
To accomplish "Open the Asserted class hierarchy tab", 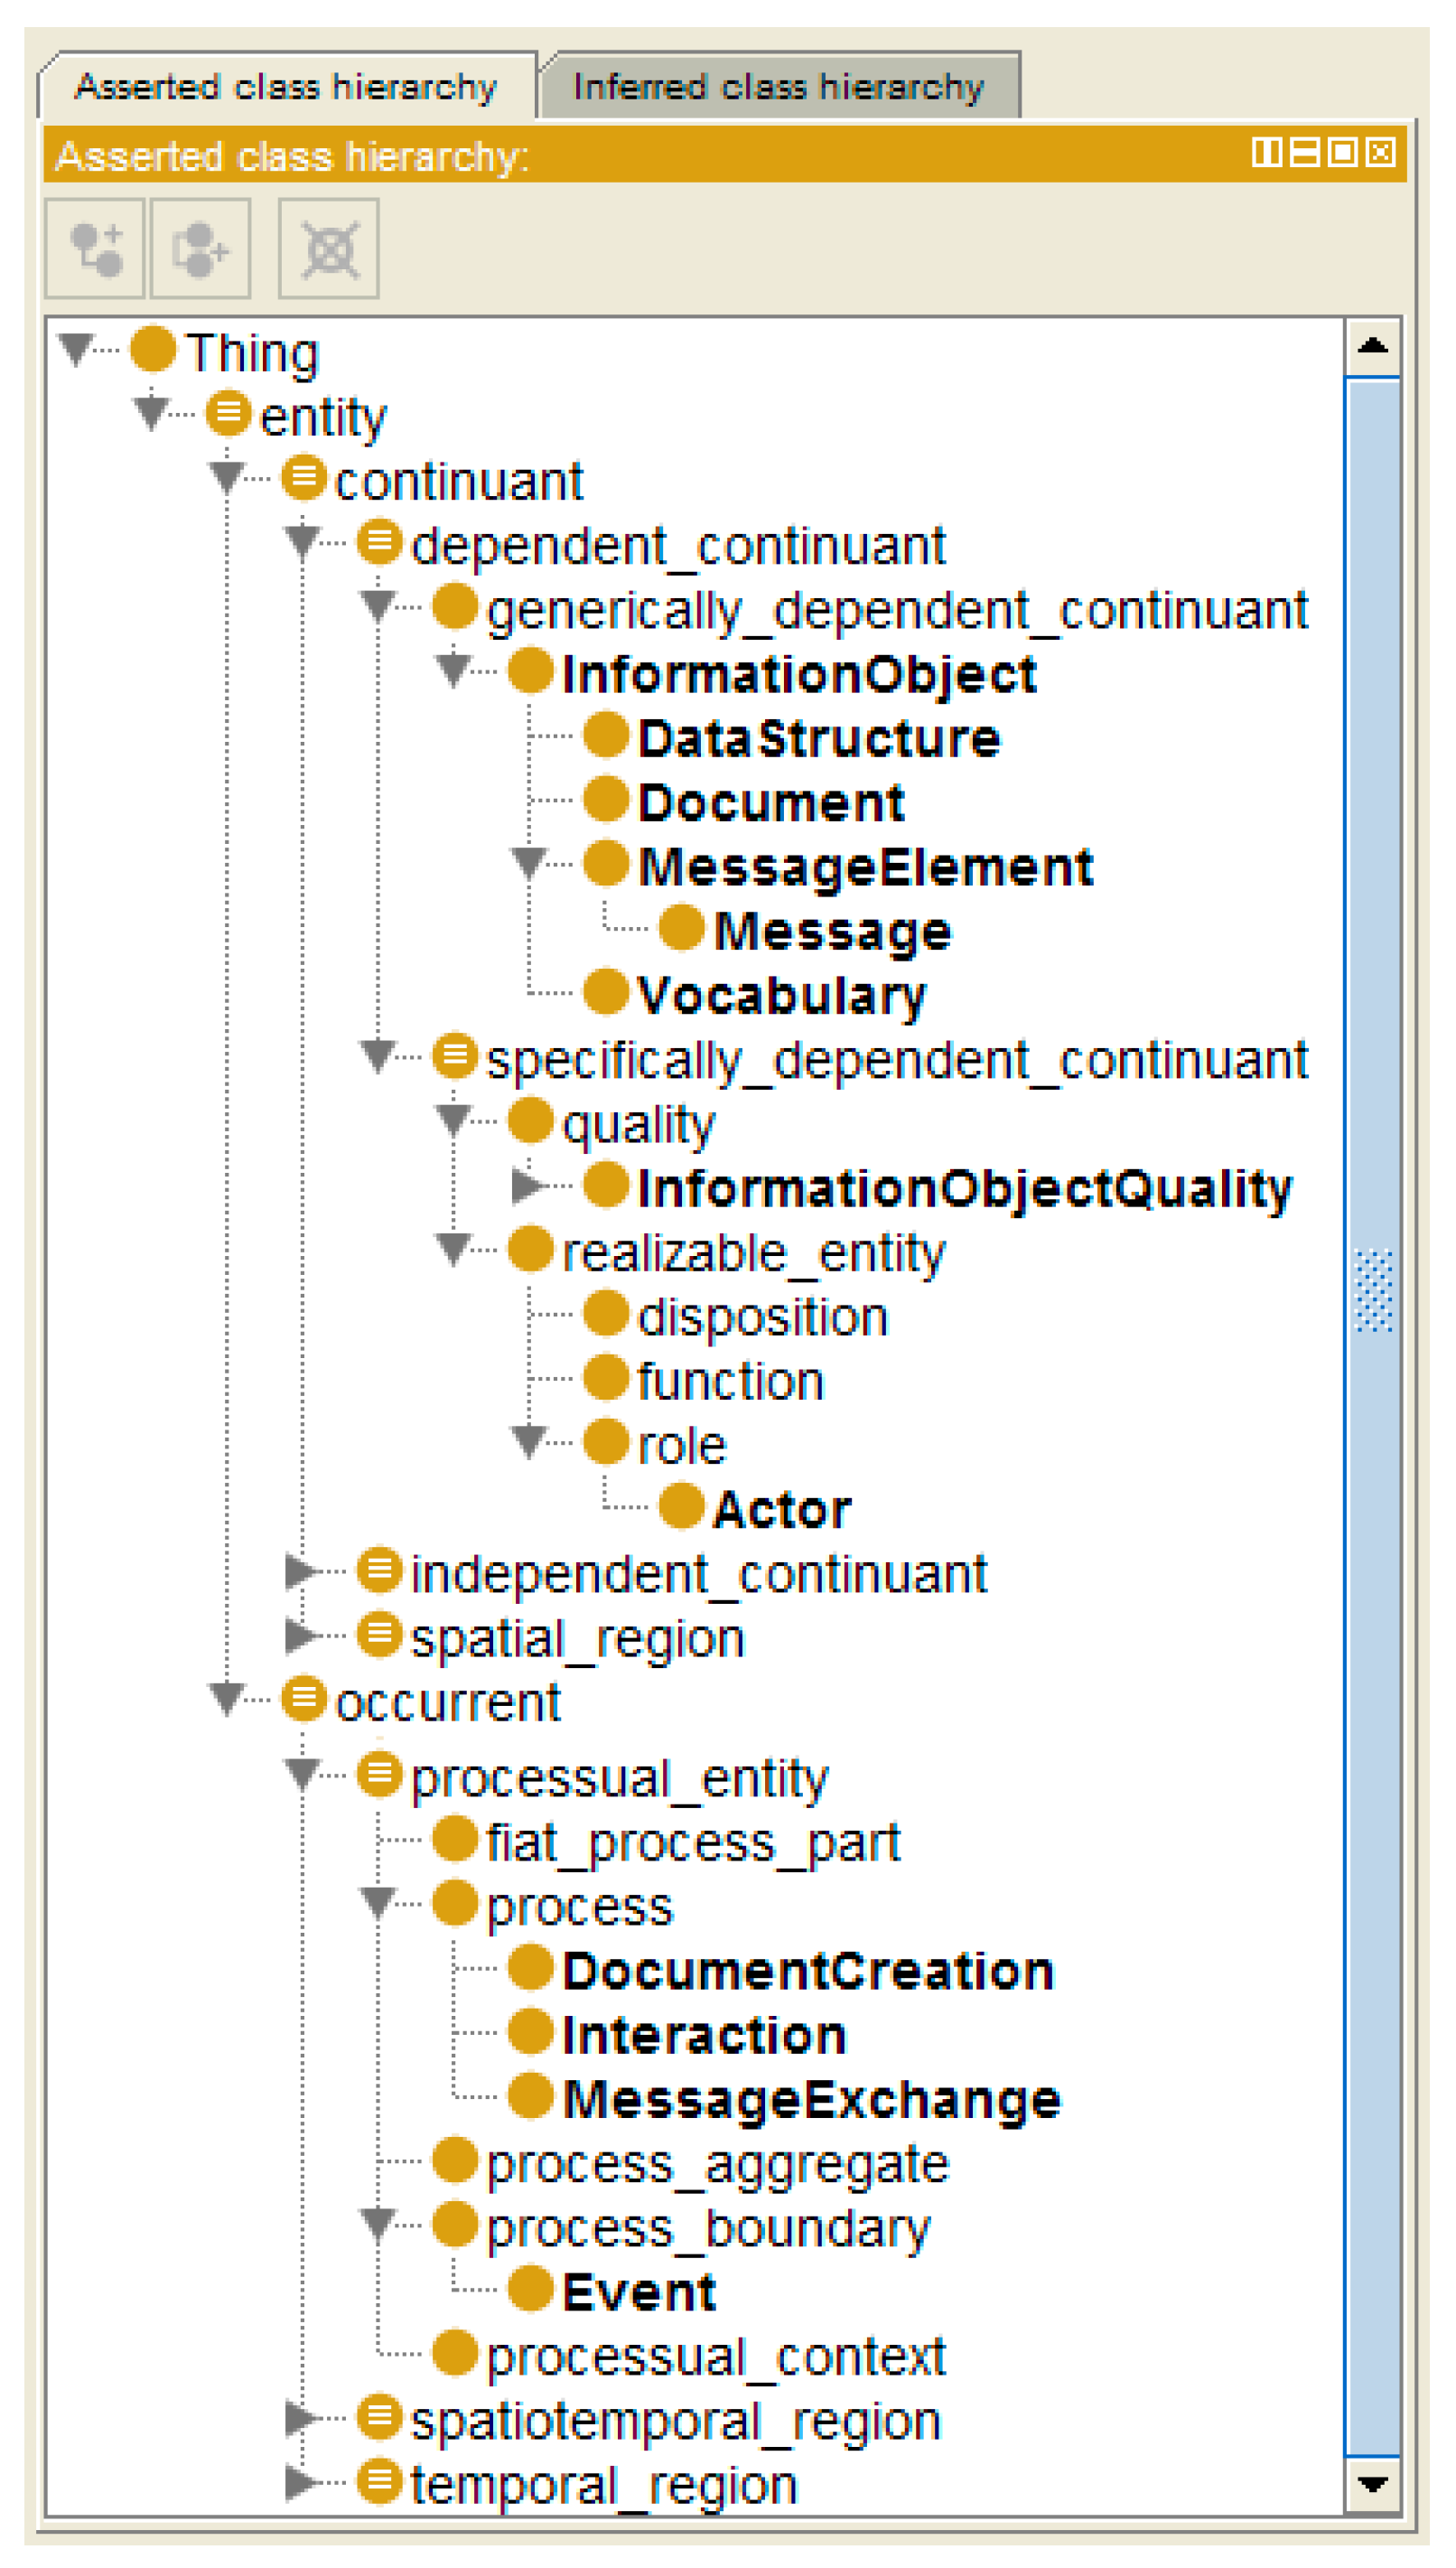I will click(x=286, y=87).
